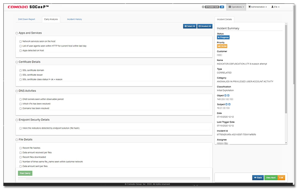Image resolution: width=302 pixels, height=190 pixels.
Task: Open the Administration dropdown menu
Action: pos(257,7)
